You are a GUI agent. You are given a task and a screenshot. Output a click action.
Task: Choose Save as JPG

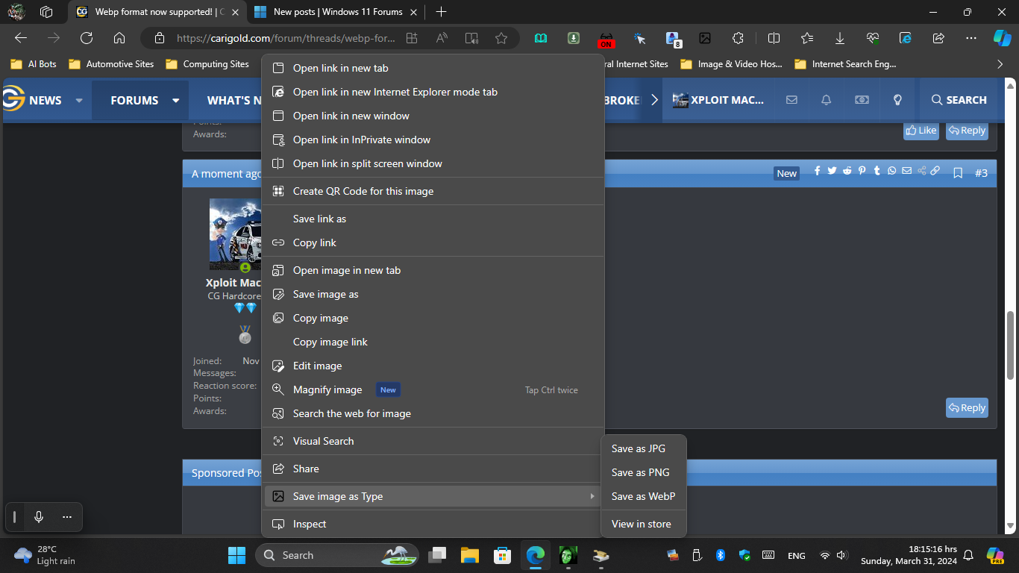(644, 448)
